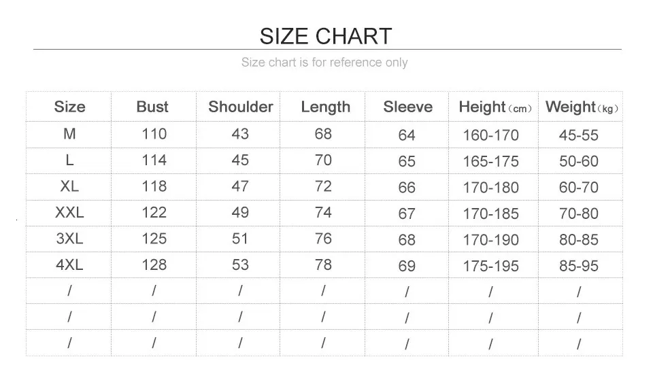Select the weight range 60-70
Screen dimensions: 653x376
(x=579, y=188)
